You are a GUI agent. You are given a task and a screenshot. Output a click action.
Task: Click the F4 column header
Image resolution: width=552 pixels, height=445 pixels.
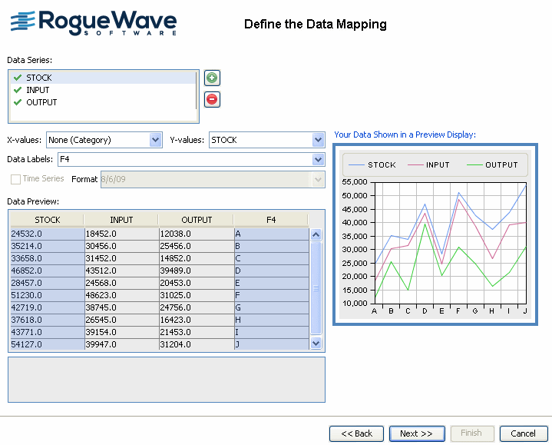(271, 220)
